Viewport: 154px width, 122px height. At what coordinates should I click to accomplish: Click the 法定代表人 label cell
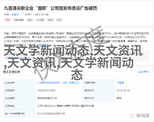point(99,83)
